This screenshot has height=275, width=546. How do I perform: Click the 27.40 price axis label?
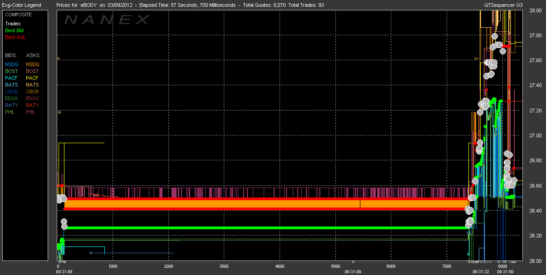[x=535, y=86]
